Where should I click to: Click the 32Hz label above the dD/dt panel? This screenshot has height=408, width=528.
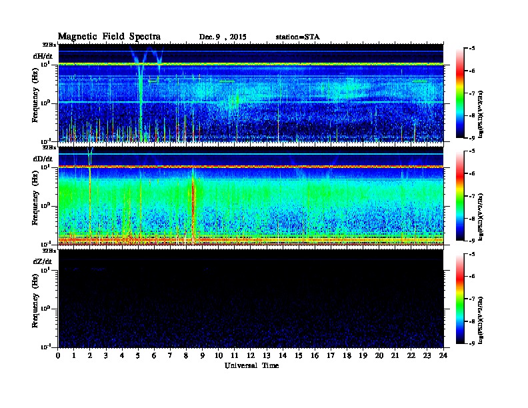tap(49, 147)
